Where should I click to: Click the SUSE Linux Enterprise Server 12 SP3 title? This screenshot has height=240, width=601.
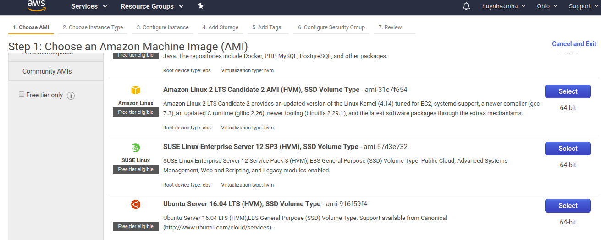(x=261, y=147)
